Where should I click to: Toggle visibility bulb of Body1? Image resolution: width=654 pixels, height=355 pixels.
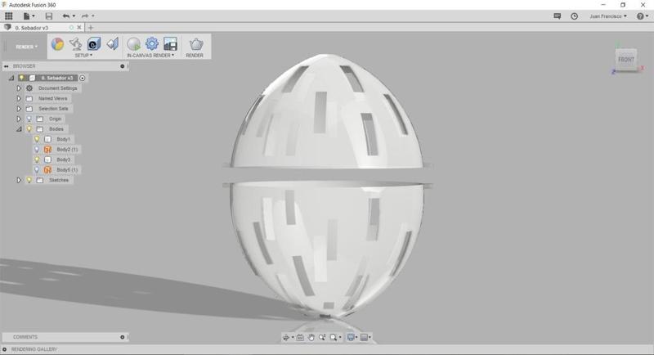point(37,139)
